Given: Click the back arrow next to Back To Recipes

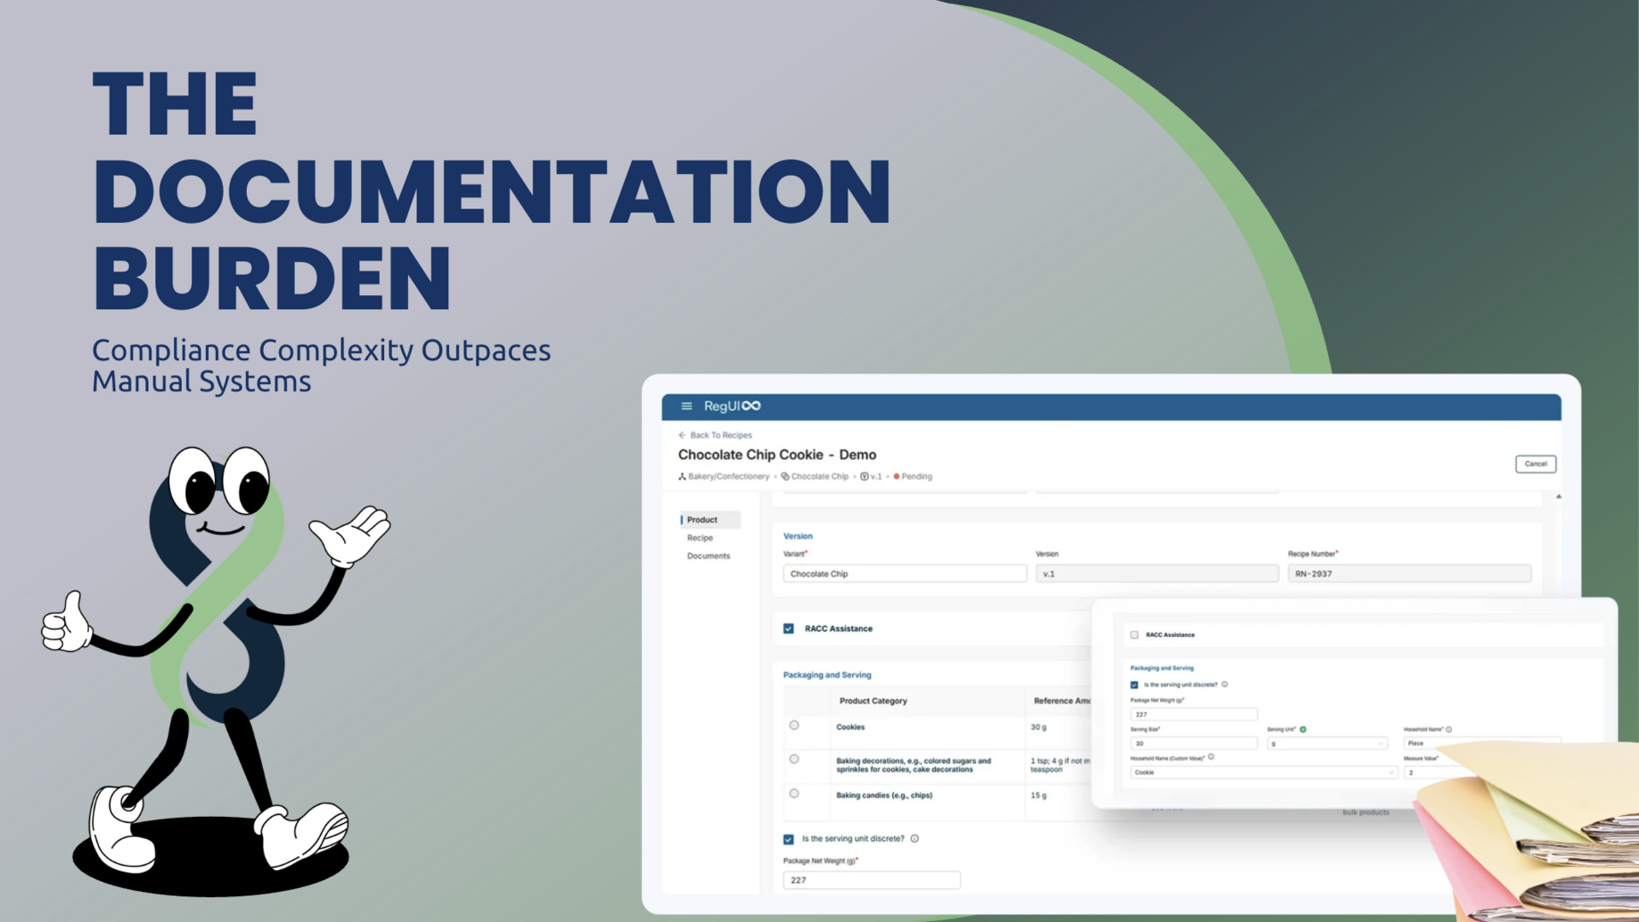Looking at the screenshot, I should pos(682,435).
